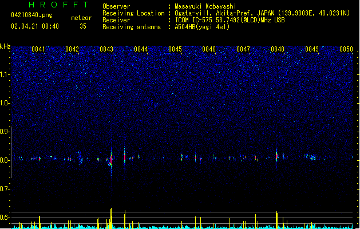The image size is (360, 229).
Task: Click the 0849 time marker
Action: coord(312,49)
